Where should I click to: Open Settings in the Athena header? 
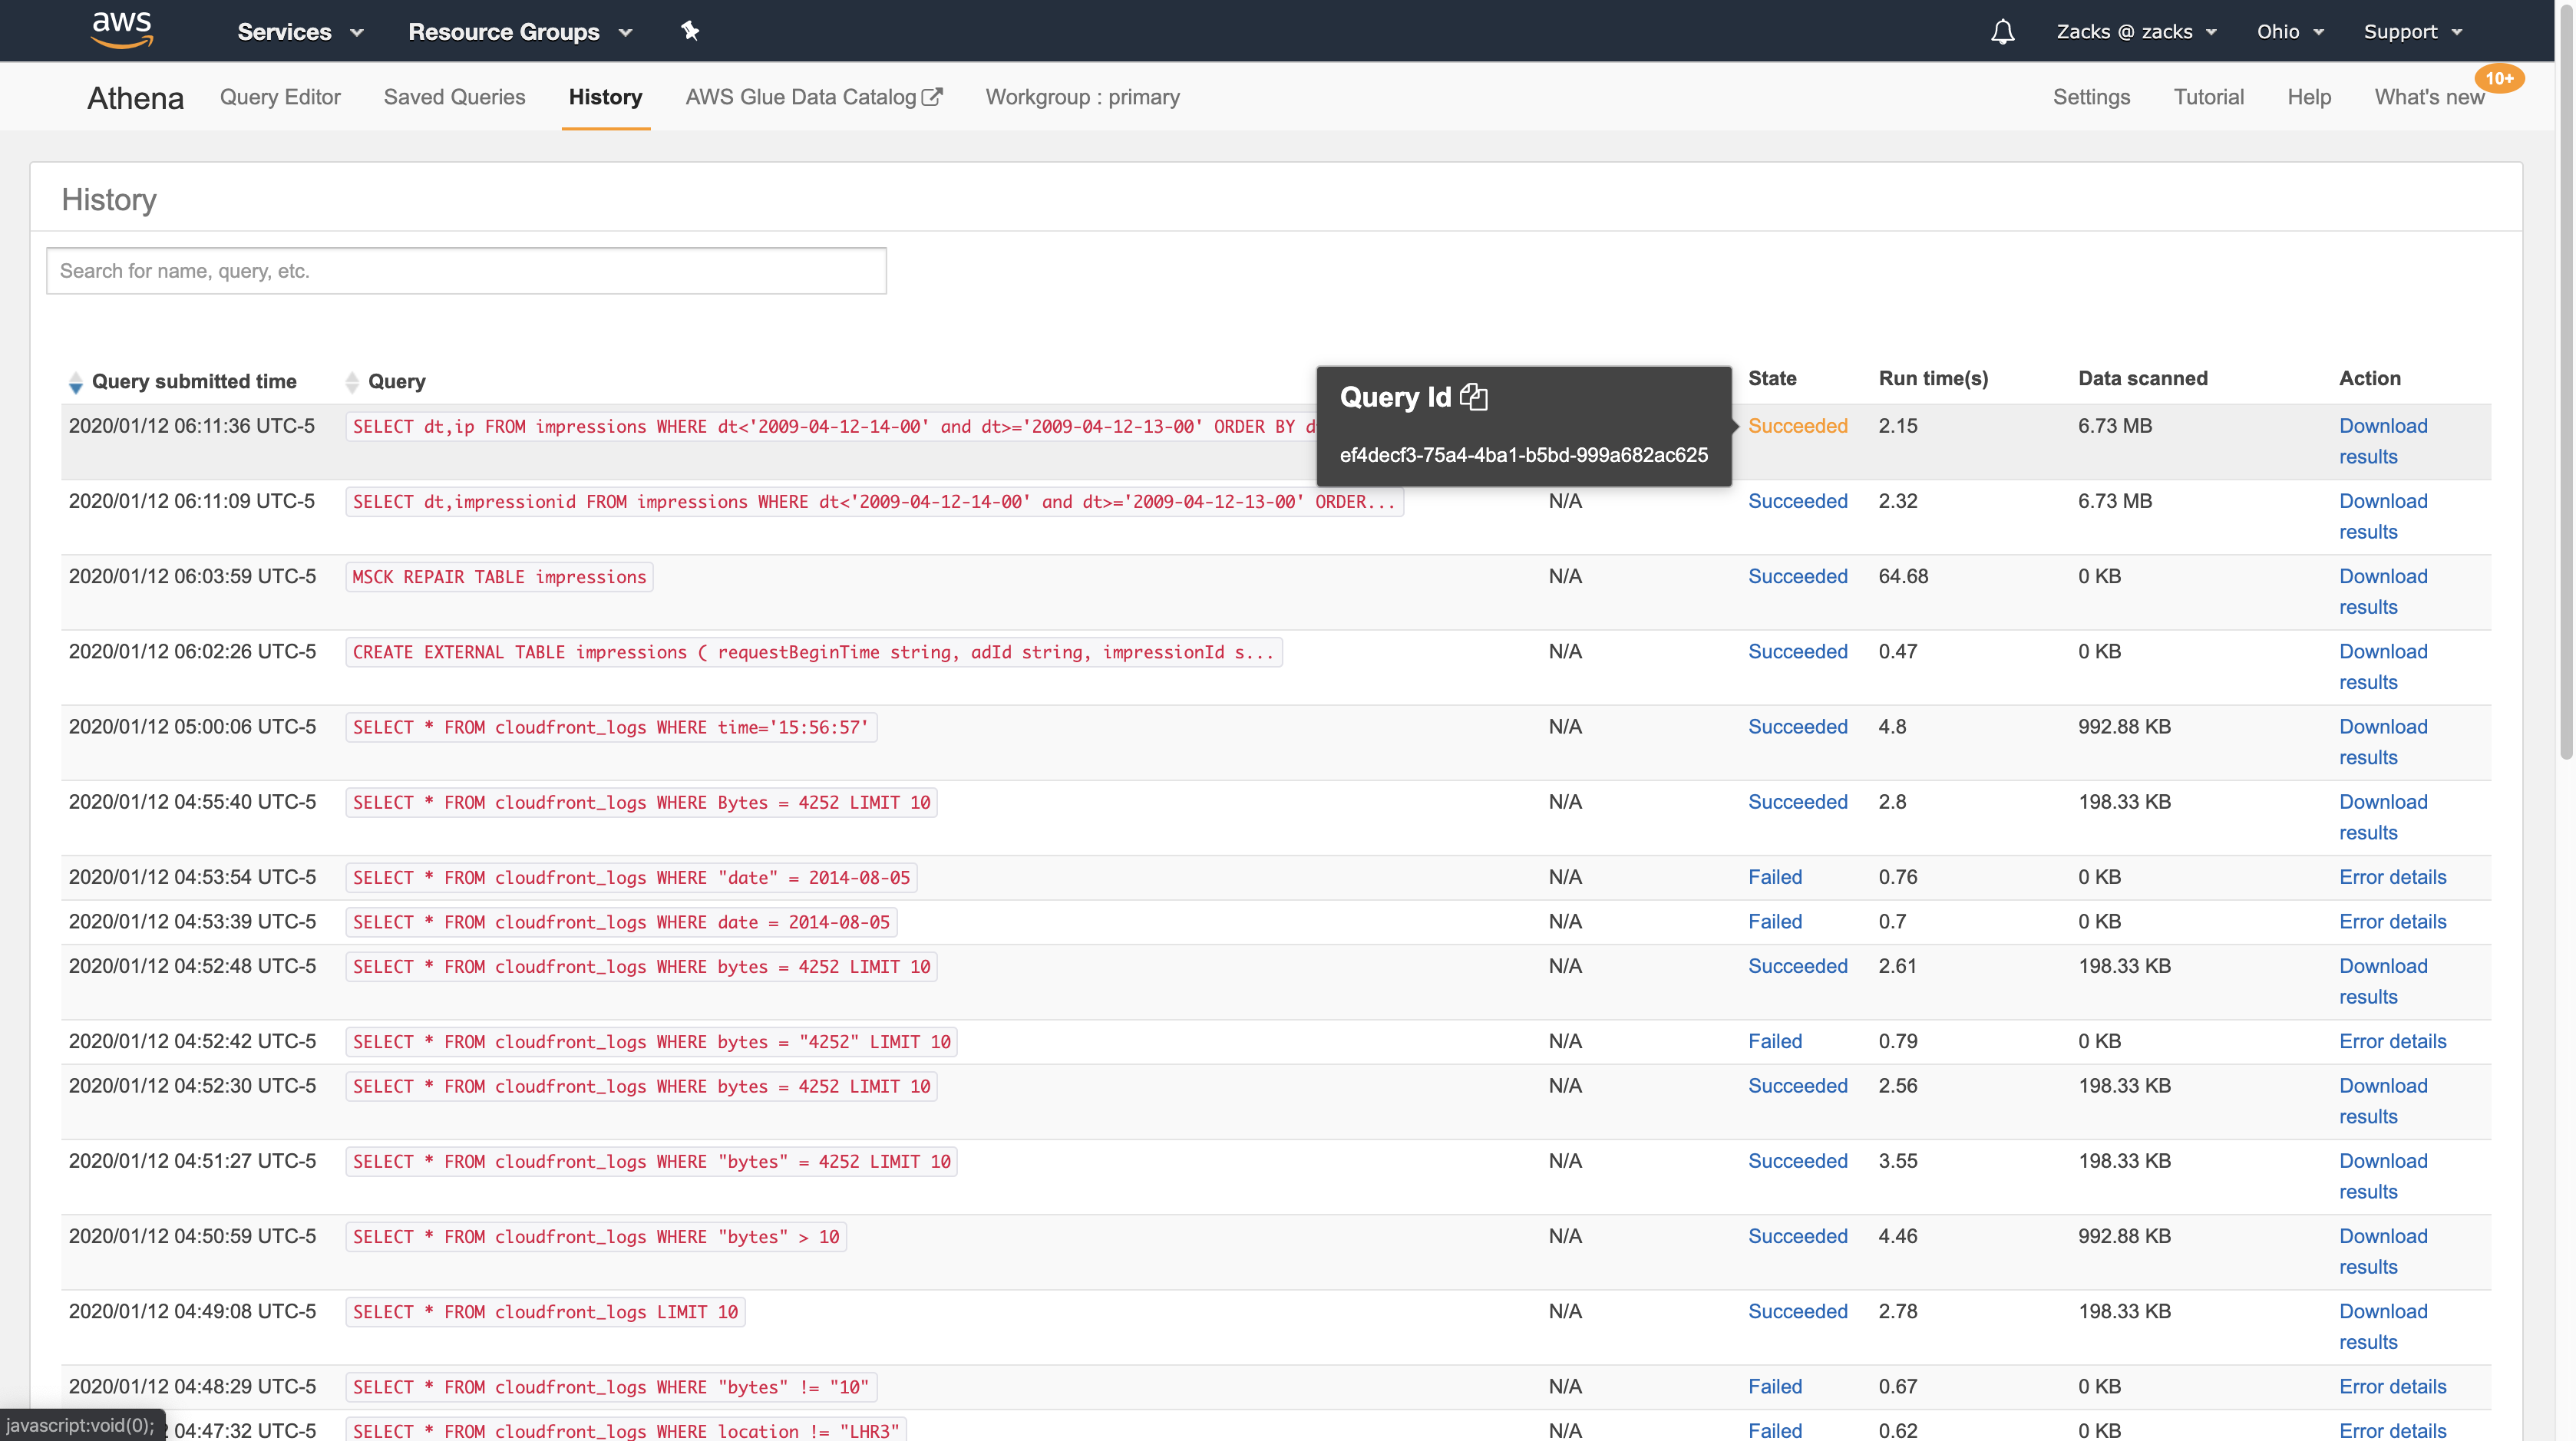[x=2091, y=97]
